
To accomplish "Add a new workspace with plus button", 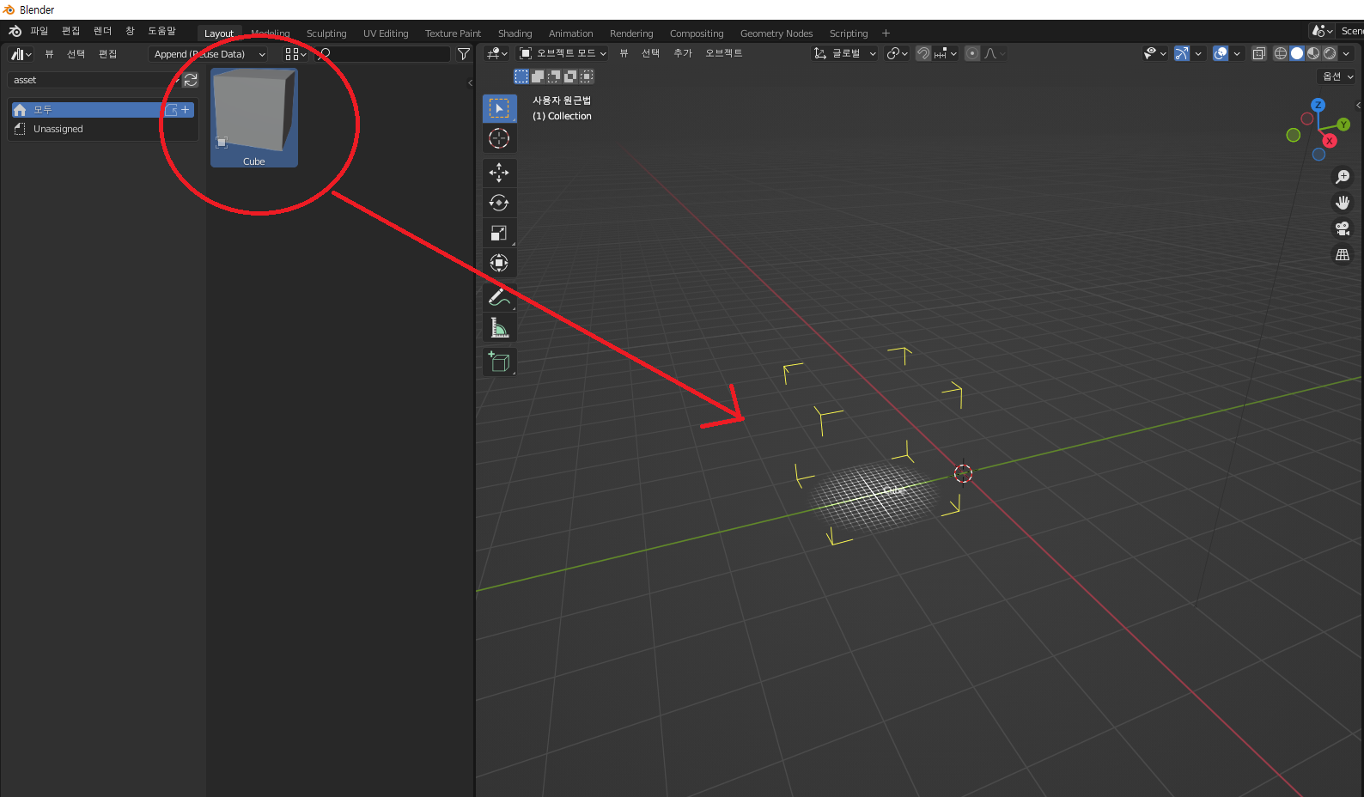I will click(x=886, y=33).
